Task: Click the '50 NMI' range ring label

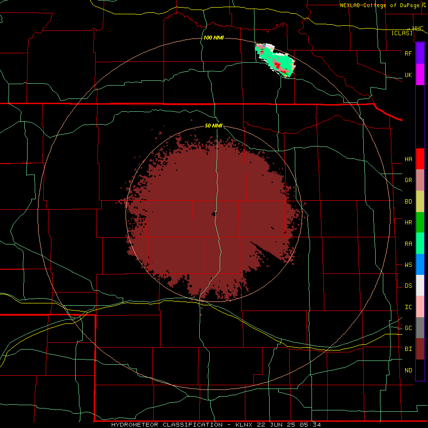Action: pyautogui.click(x=214, y=126)
